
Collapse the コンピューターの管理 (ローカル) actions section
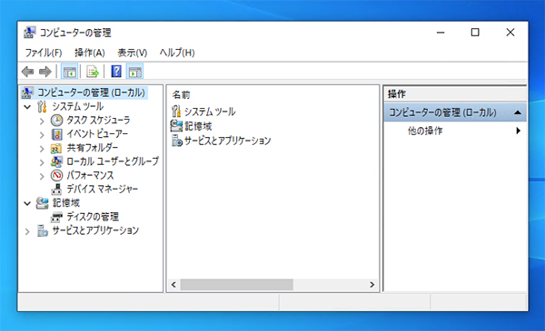pyautogui.click(x=518, y=112)
